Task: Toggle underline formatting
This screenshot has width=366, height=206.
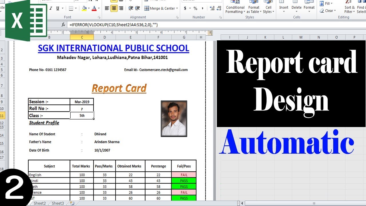Action: click(x=58, y=8)
